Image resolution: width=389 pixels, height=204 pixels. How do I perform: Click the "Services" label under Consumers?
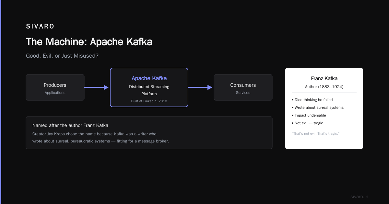pos(243,93)
